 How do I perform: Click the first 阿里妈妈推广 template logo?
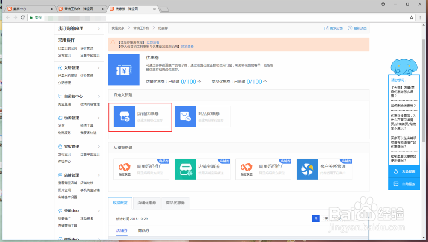pyautogui.click(x=124, y=169)
